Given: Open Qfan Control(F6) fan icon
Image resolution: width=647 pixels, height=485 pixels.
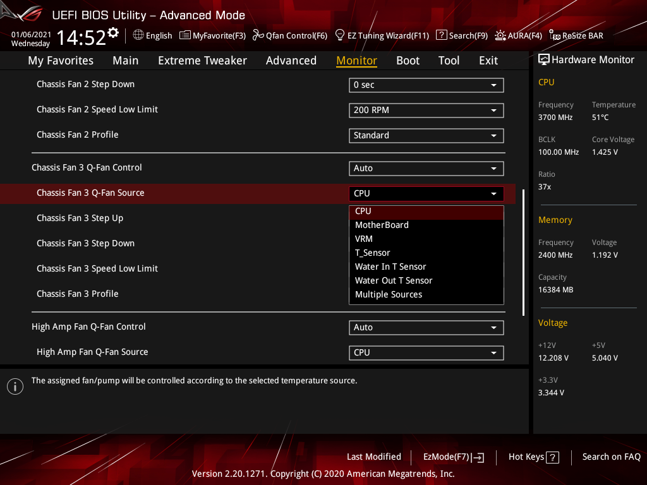Looking at the screenshot, I should click(258, 35).
